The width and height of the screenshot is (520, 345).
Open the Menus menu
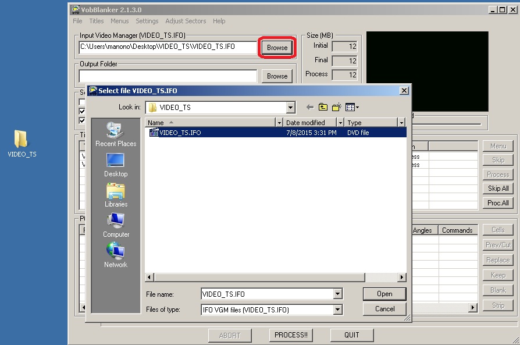pyautogui.click(x=119, y=21)
